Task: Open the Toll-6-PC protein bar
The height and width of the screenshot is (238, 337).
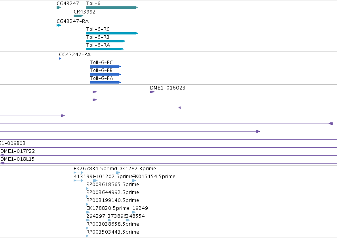Action: pos(105,67)
